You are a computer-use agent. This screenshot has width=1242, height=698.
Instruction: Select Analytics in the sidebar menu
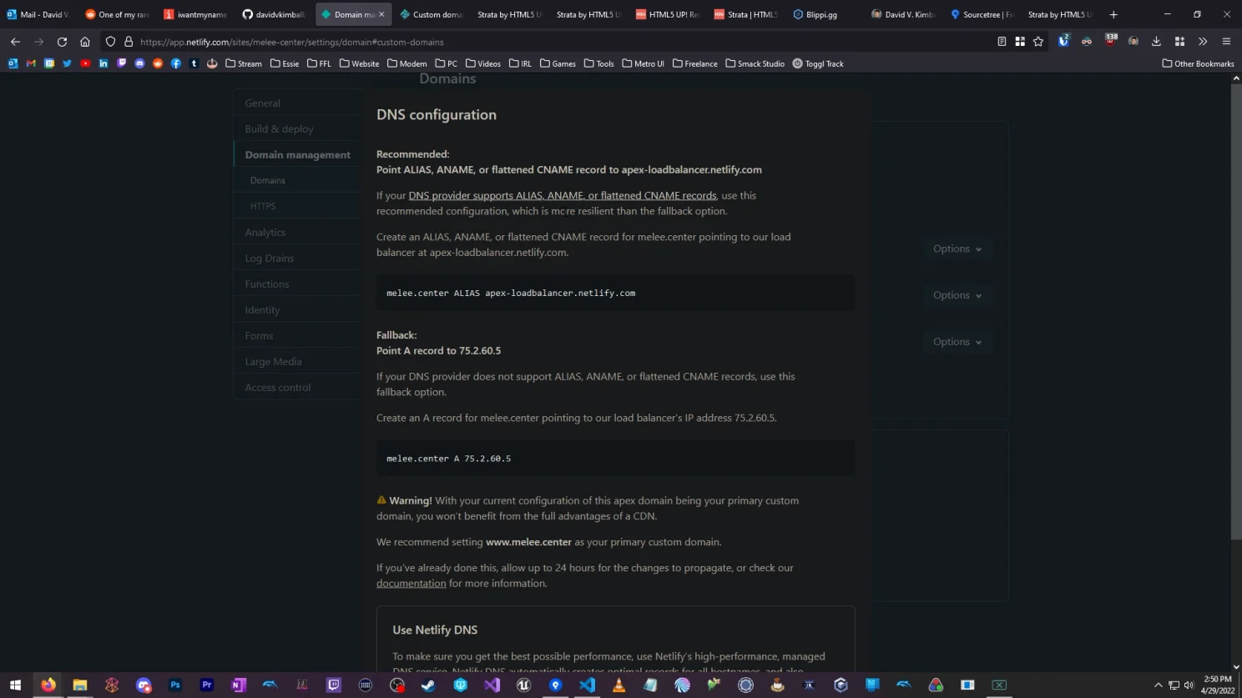(x=265, y=232)
